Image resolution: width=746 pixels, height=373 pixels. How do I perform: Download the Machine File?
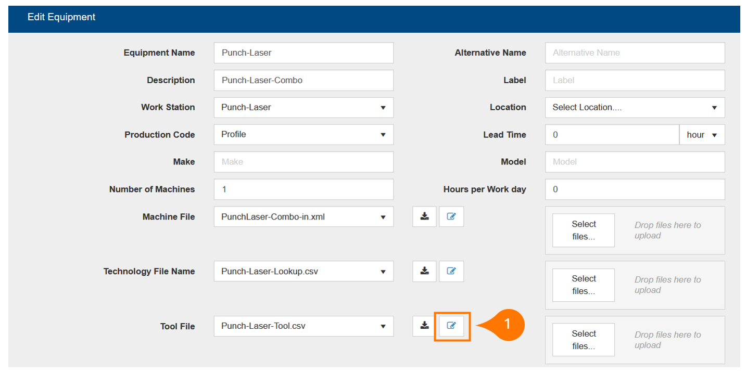pos(425,217)
